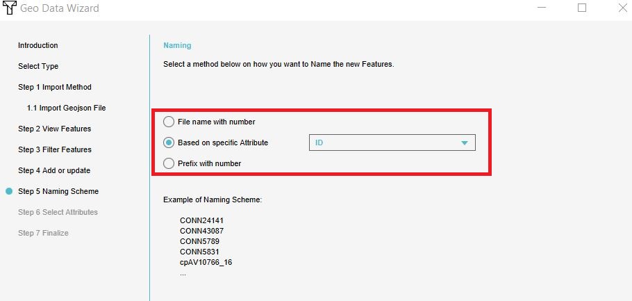Image resolution: width=632 pixels, height=301 pixels.
Task: Select Step 5 Naming Scheme
Action: [58, 191]
